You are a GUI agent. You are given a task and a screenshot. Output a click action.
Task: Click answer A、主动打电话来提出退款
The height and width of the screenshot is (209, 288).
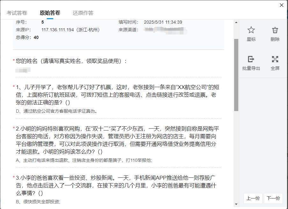(84, 160)
